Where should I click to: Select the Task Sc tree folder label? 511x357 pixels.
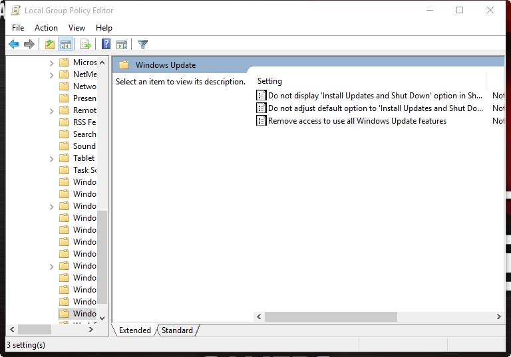tap(85, 170)
